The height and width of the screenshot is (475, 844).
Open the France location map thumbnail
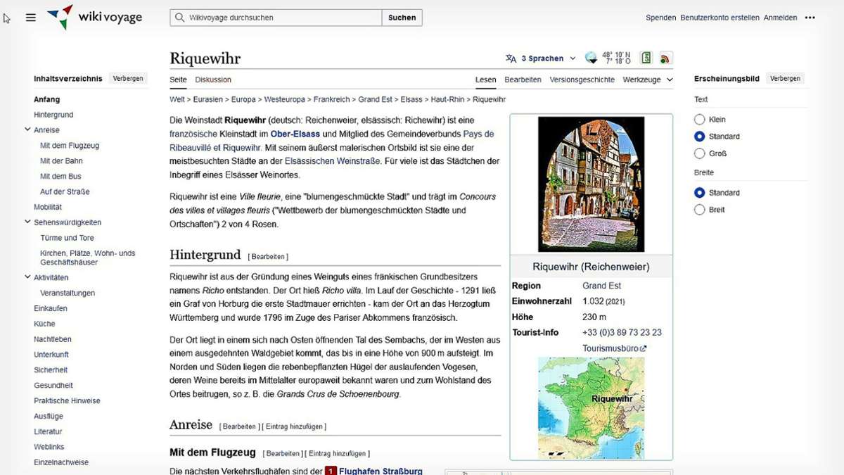[x=591, y=408]
